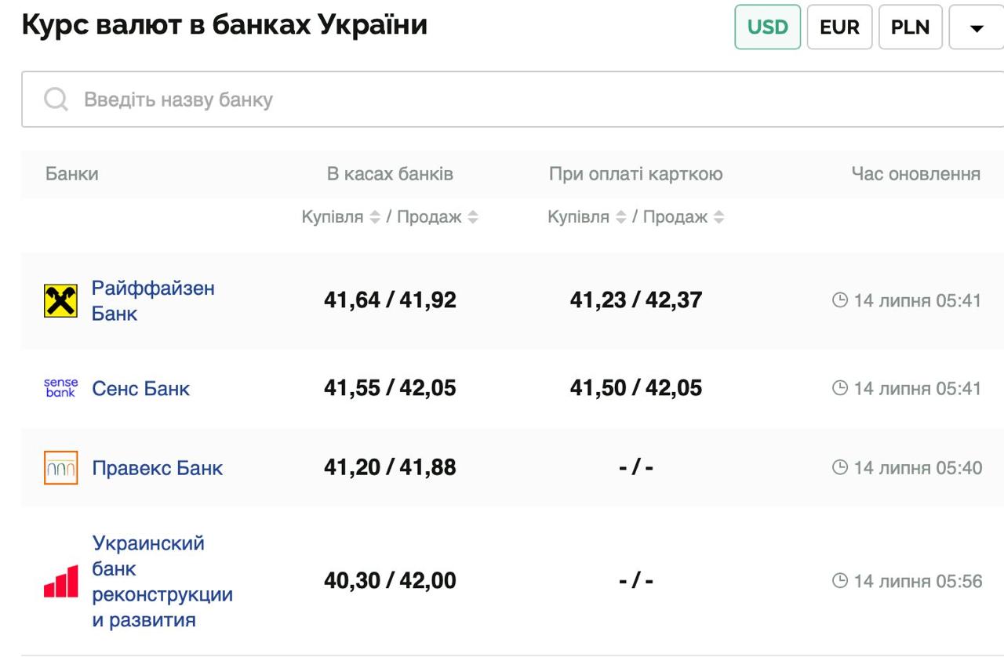Click the search magnifier icon
Screen dimensions: 1004x657
[x=54, y=100]
